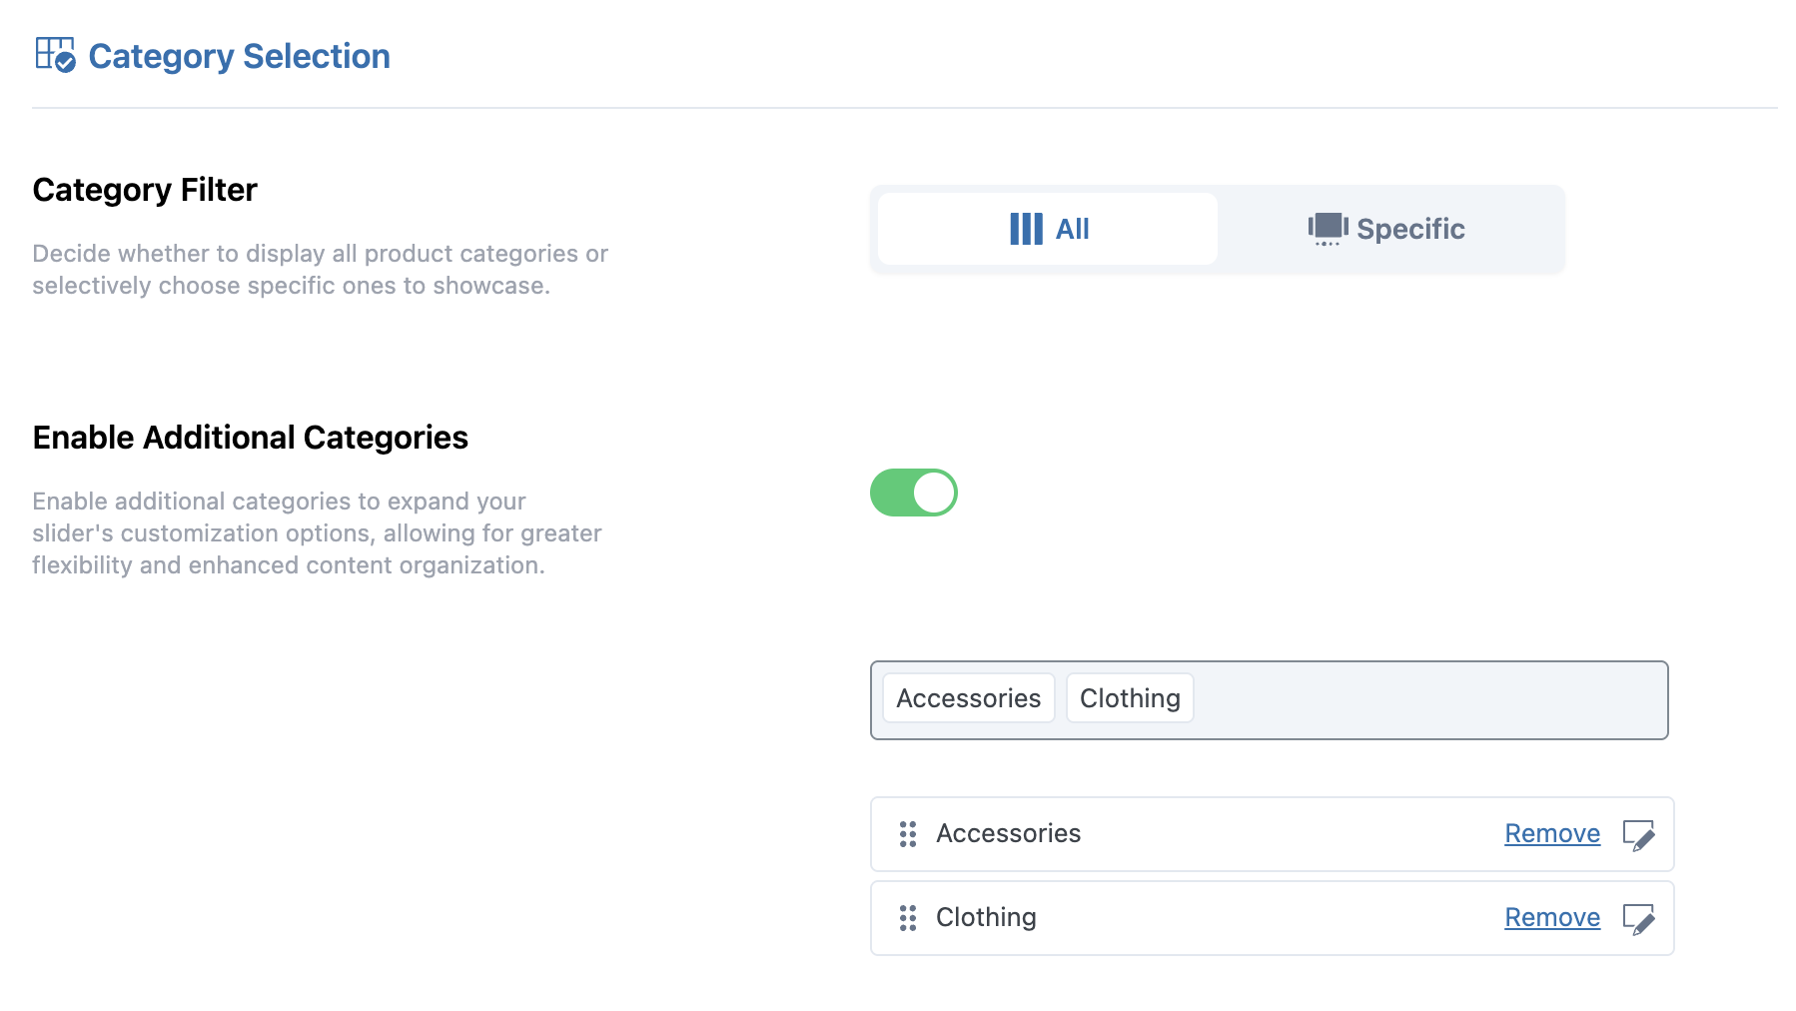The image size is (1796, 1011).
Task: Click the Category Filter heading
Action: [145, 190]
